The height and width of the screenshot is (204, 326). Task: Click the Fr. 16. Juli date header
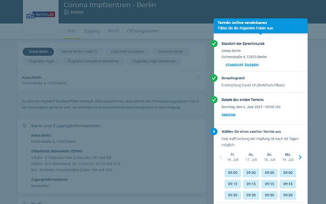[233, 157]
